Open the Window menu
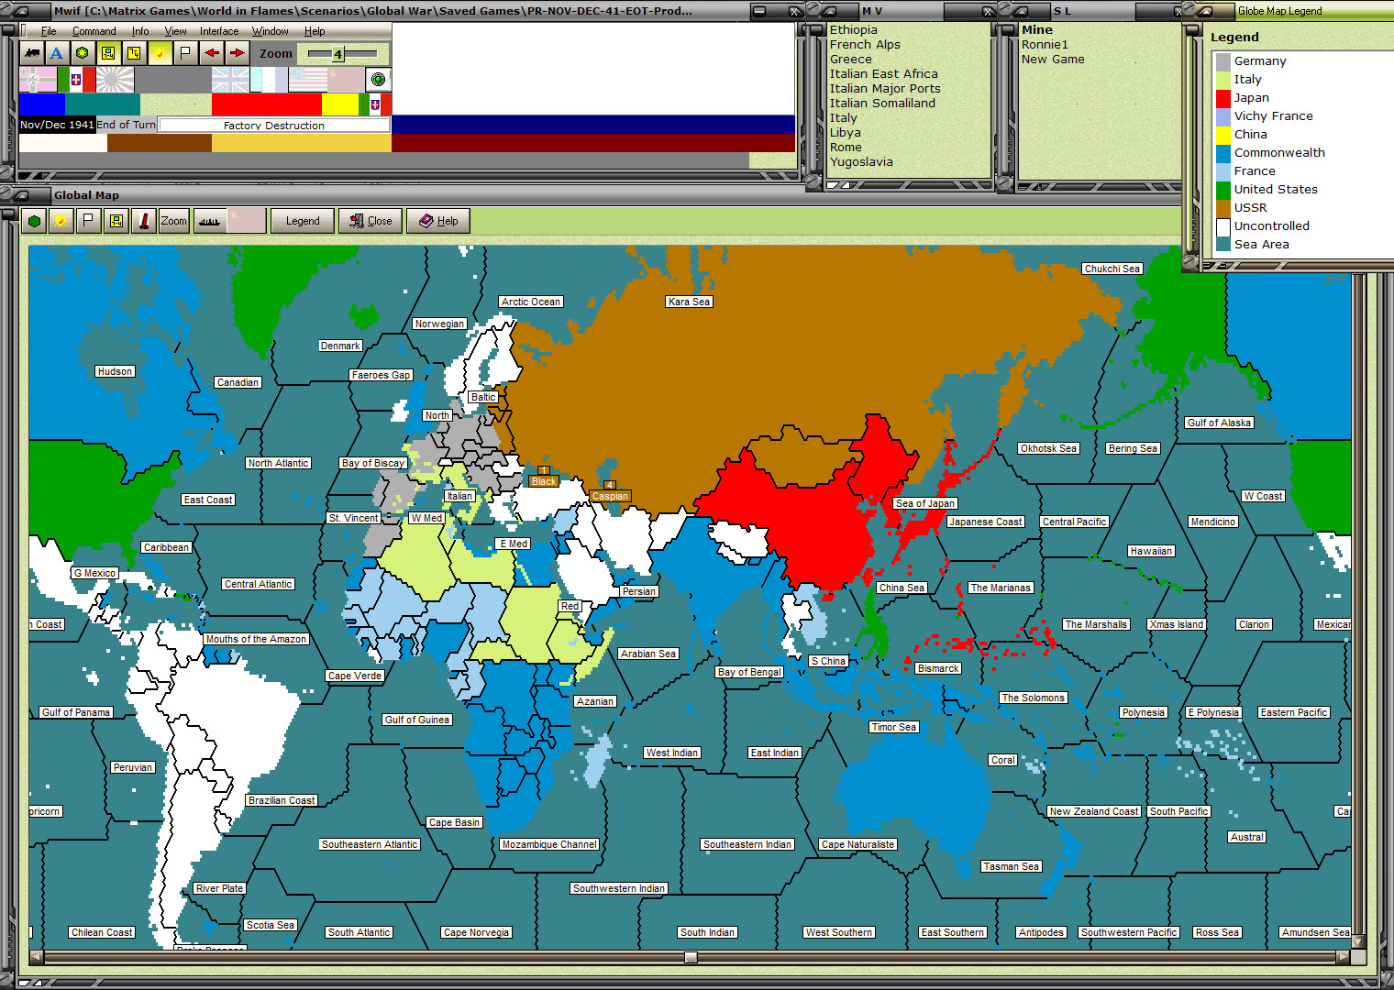 click(x=271, y=31)
